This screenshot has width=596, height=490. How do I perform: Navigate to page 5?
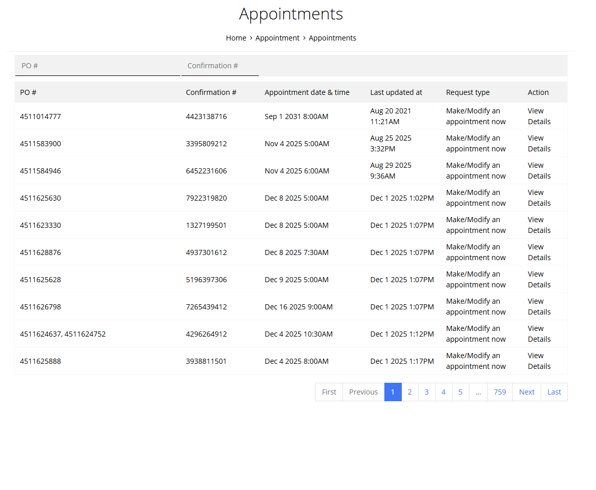click(460, 392)
